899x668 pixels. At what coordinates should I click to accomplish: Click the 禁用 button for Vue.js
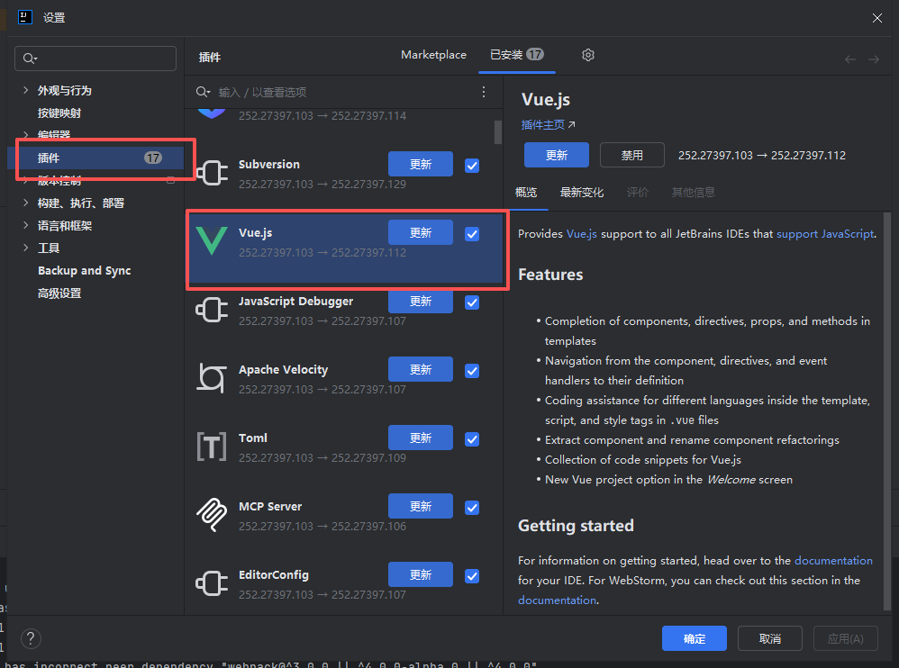point(631,155)
